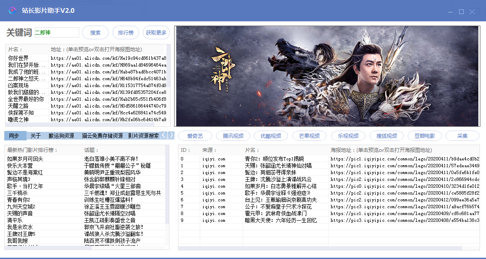Image resolution: width=486 pixels, height=259 pixels.
Task: Open the 搬运狗资源 tab
Action: pos(61,136)
